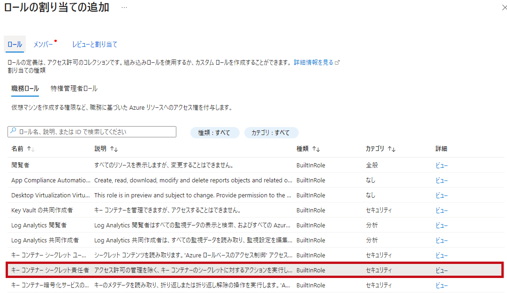Sort the table by 種類 column arrows

[316, 149]
